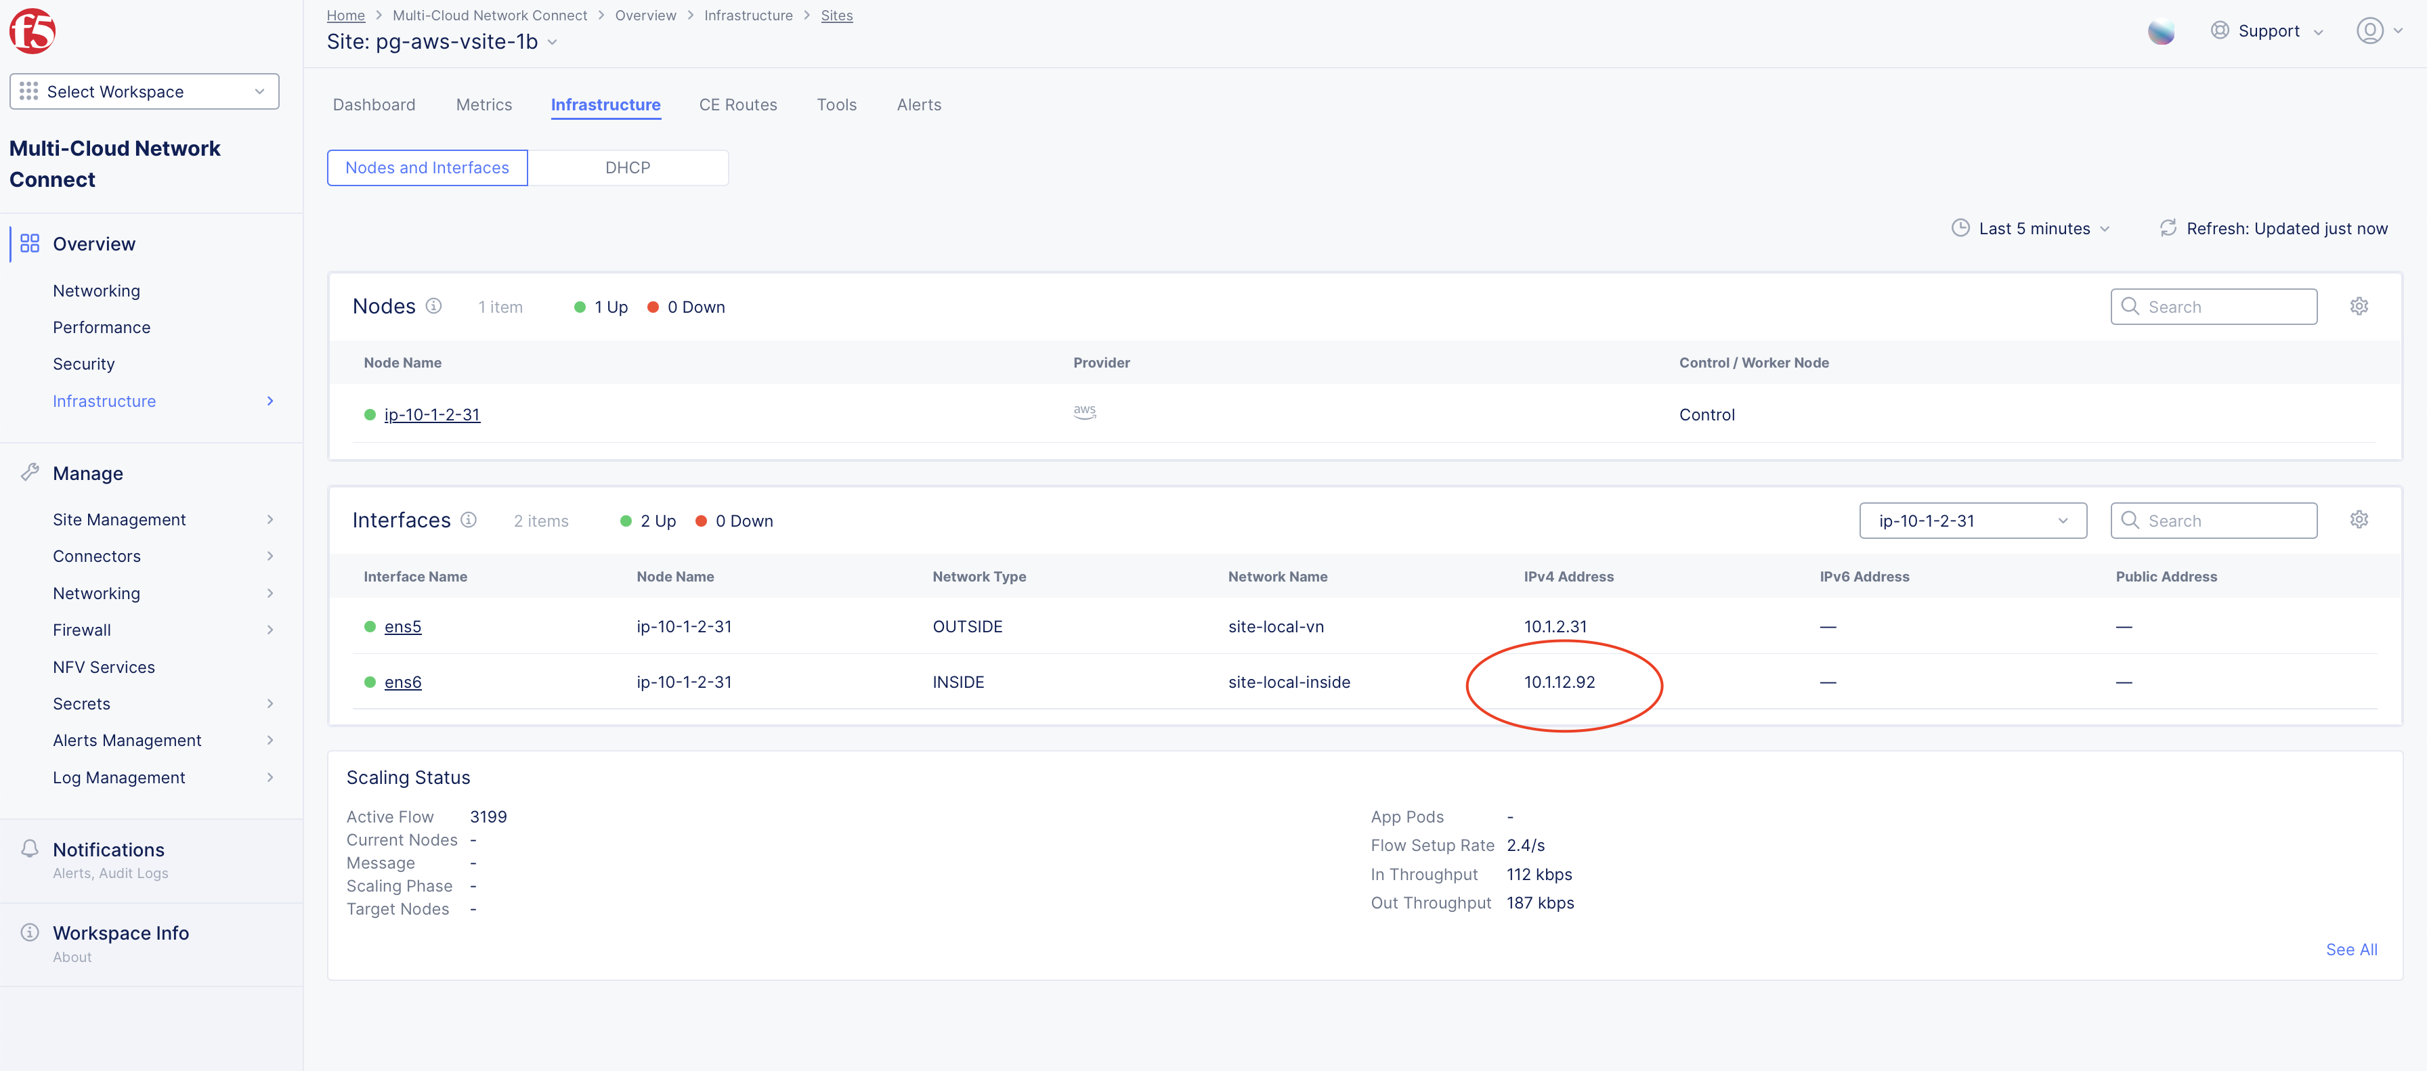This screenshot has width=2427, height=1071.
Task: Switch to the DHCP toggle view
Action: click(x=628, y=168)
